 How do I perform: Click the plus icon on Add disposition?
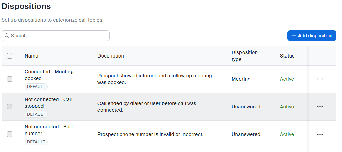tap(294, 36)
